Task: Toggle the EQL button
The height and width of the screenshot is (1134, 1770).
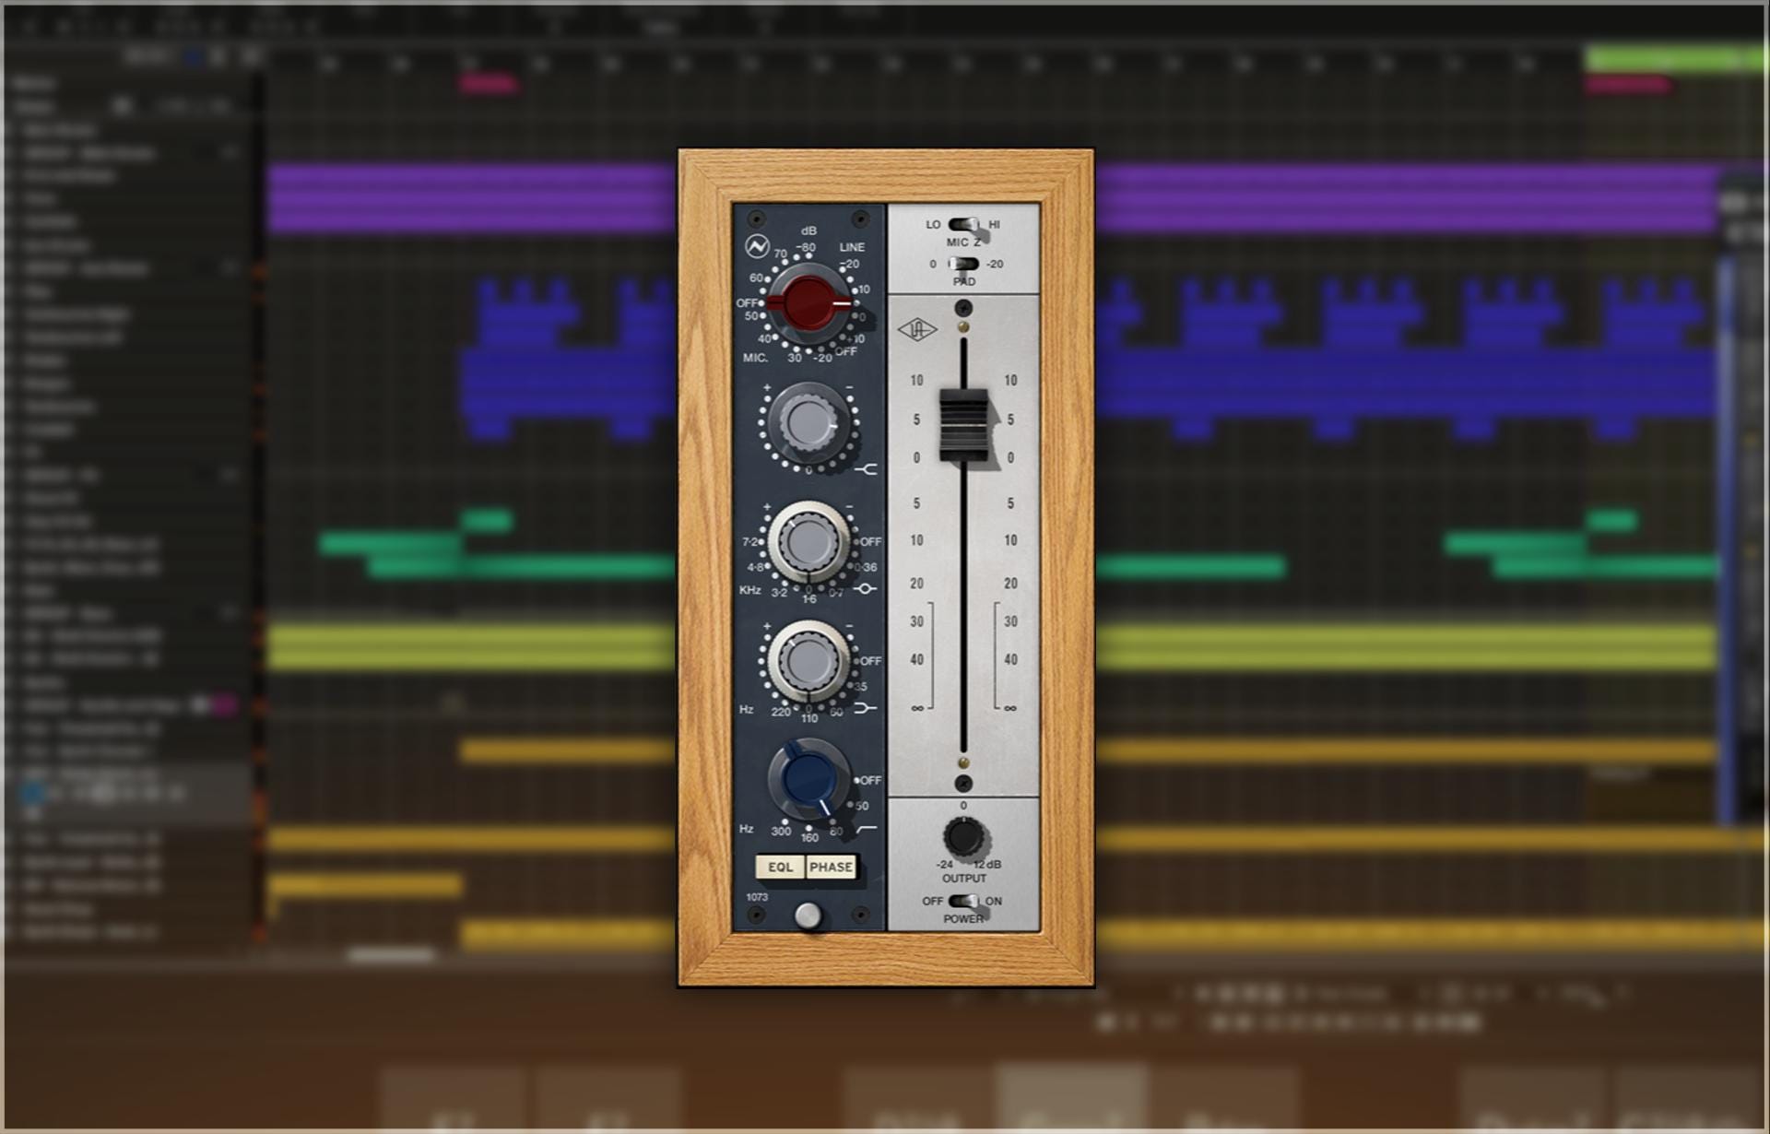Action: point(780,867)
